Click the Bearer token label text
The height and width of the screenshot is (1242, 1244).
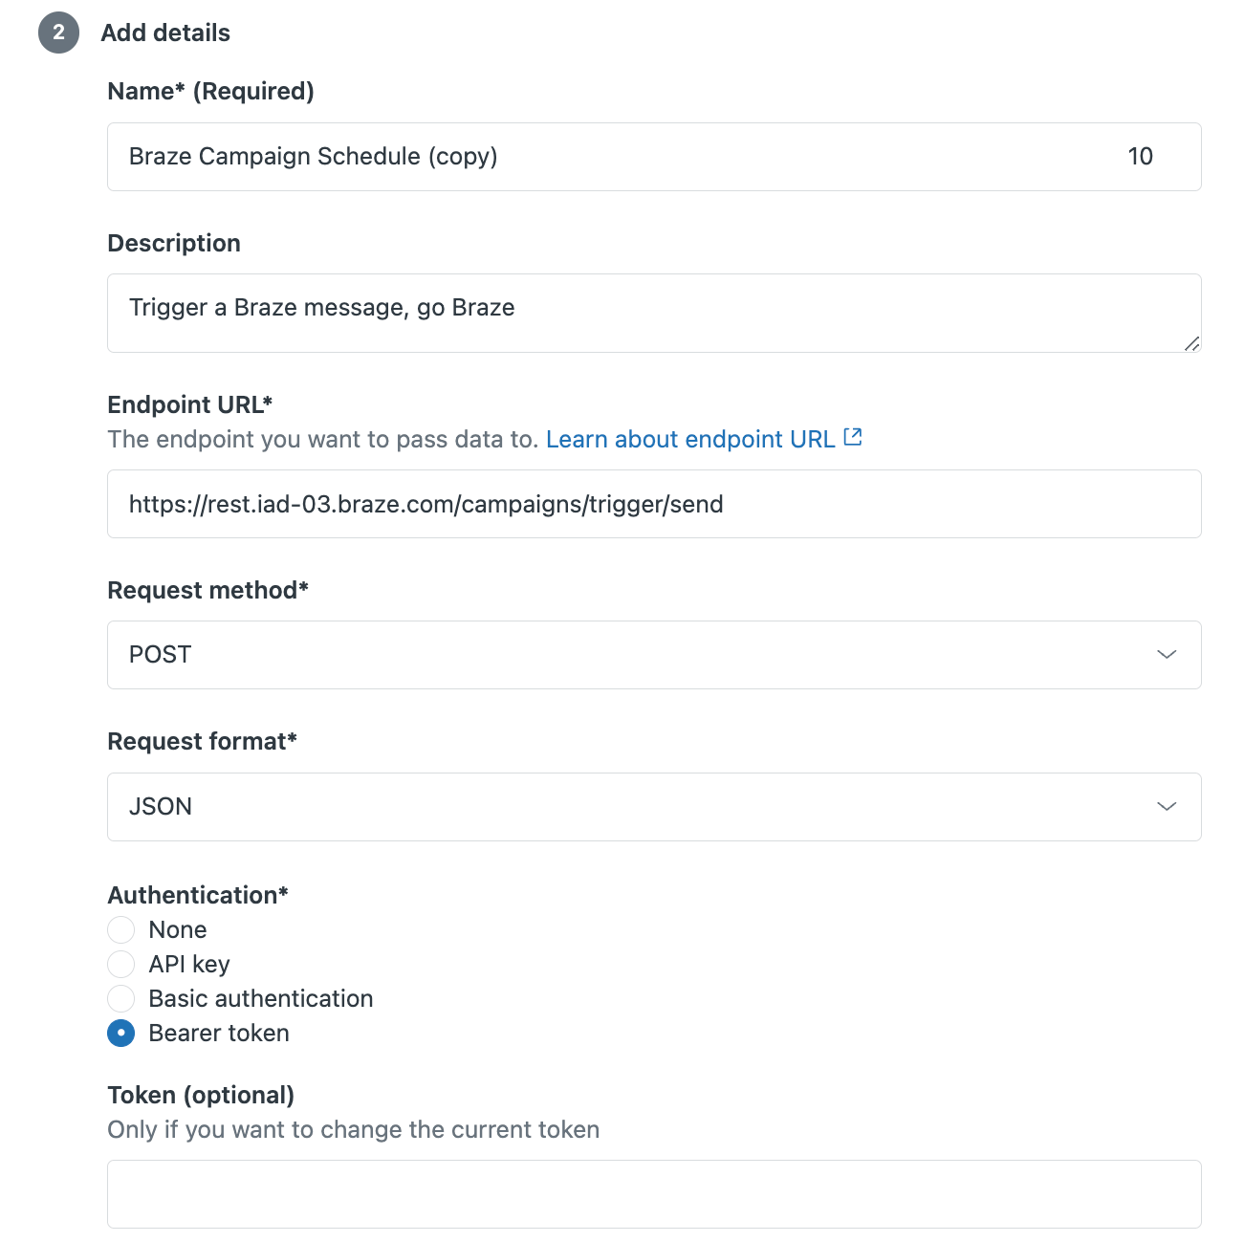point(219,1033)
